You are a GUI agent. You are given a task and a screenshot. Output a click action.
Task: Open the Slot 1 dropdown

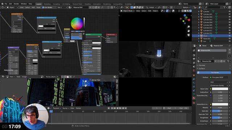(x=62, y=7)
